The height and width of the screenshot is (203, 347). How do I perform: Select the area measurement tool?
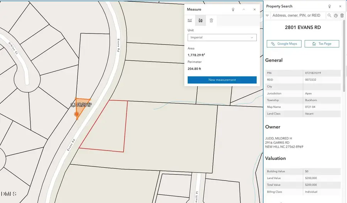pos(200,20)
